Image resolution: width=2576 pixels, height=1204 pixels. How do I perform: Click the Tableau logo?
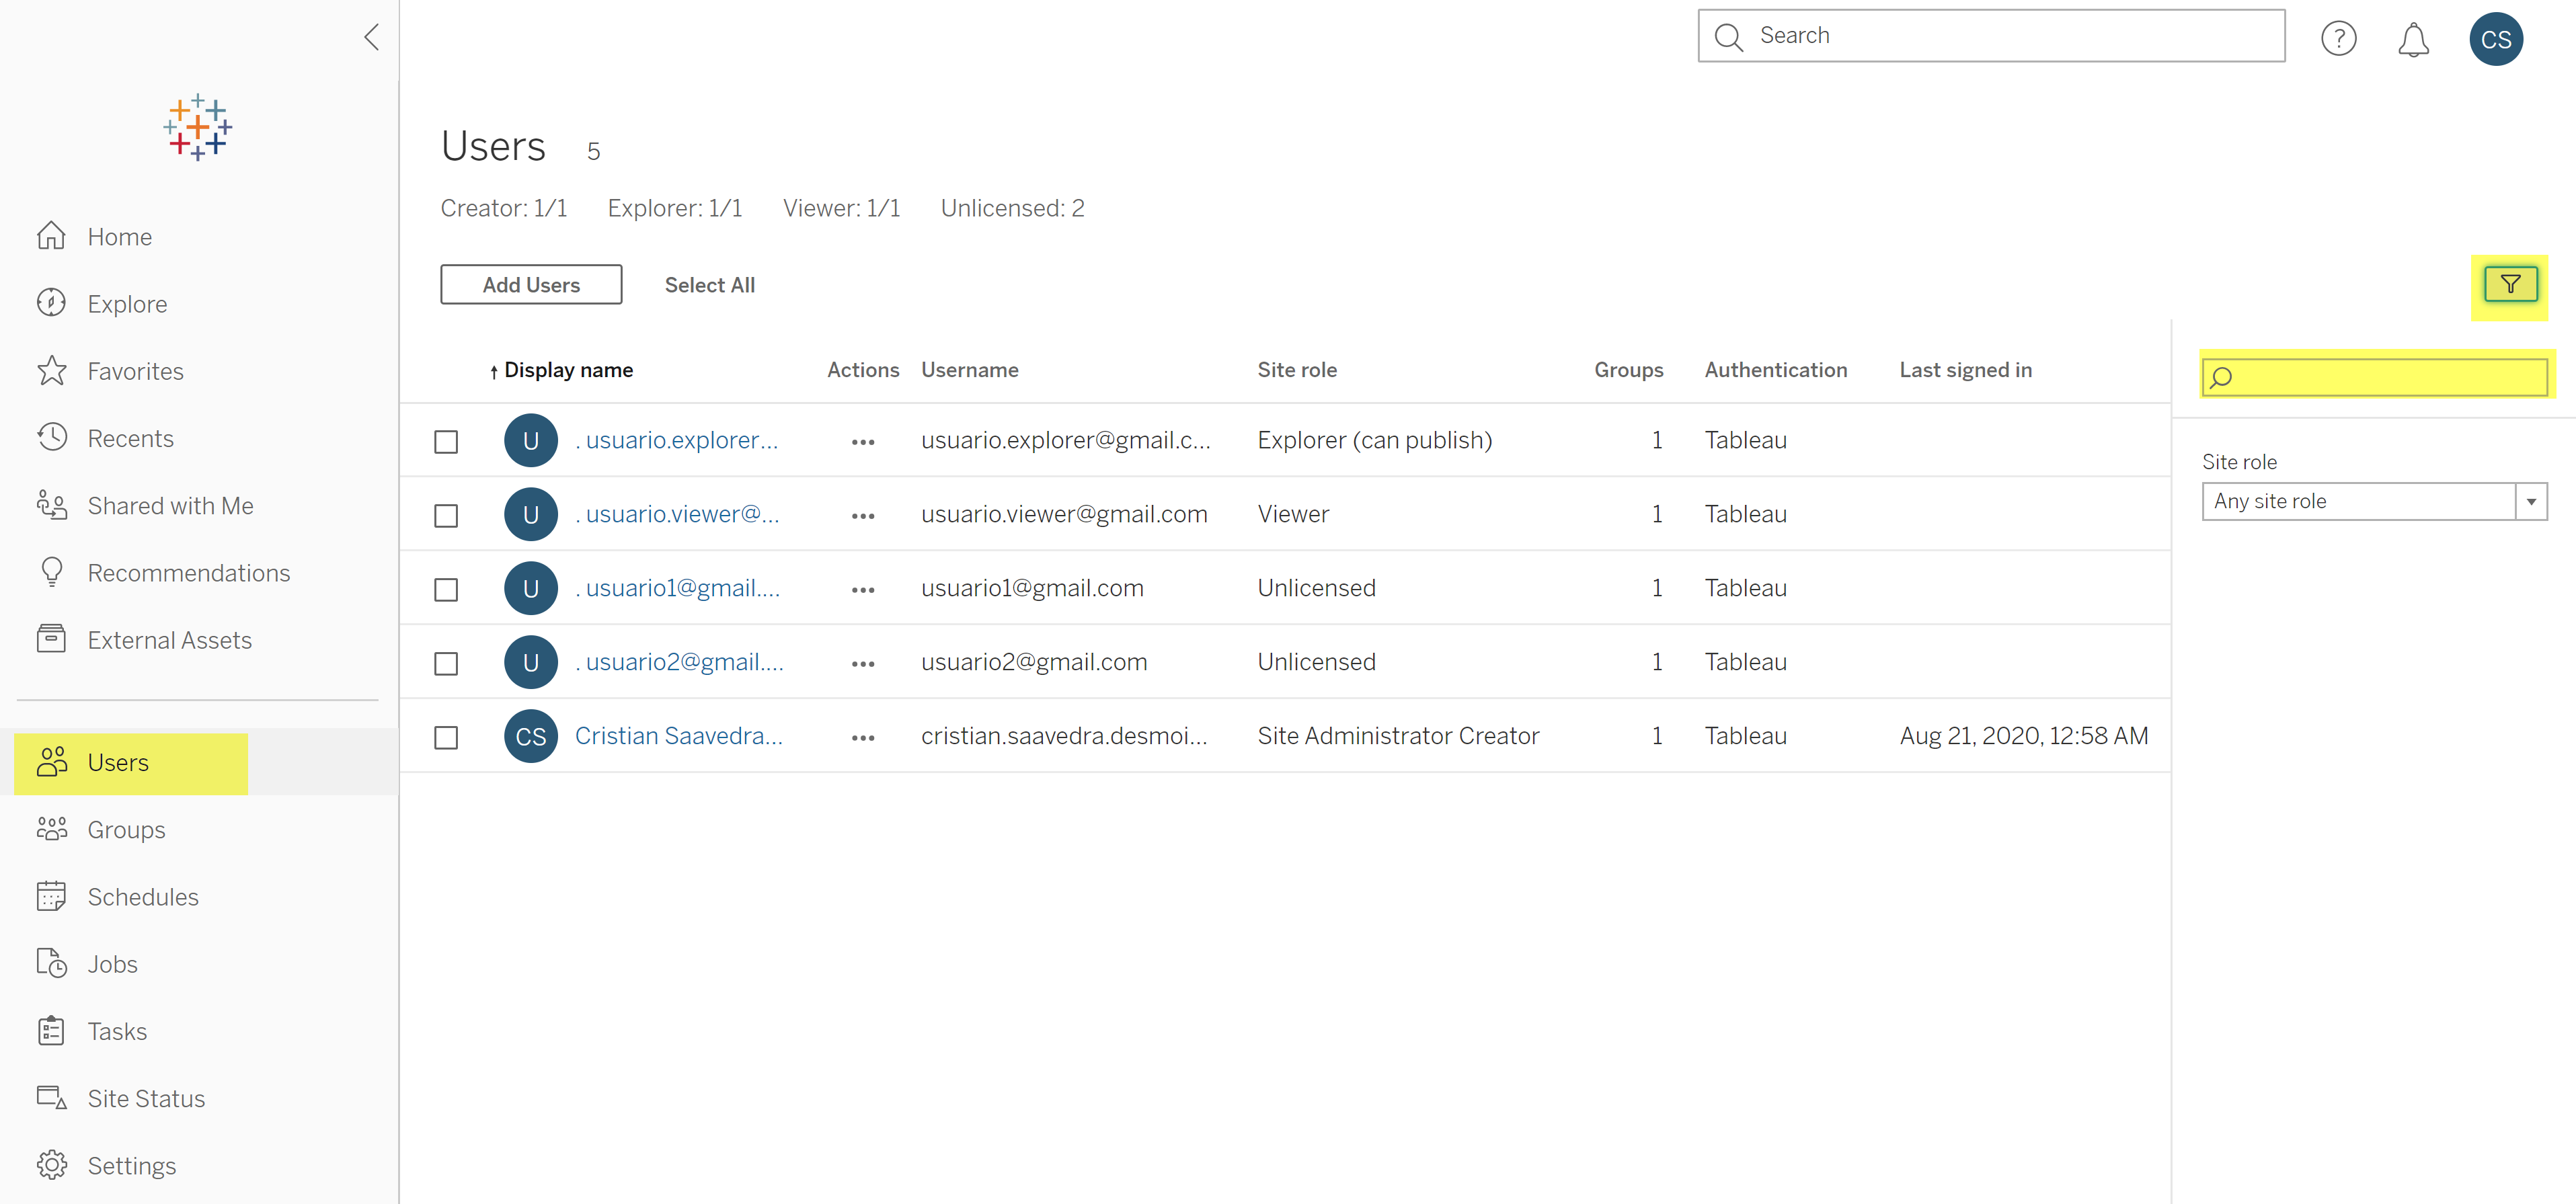pyautogui.click(x=198, y=127)
